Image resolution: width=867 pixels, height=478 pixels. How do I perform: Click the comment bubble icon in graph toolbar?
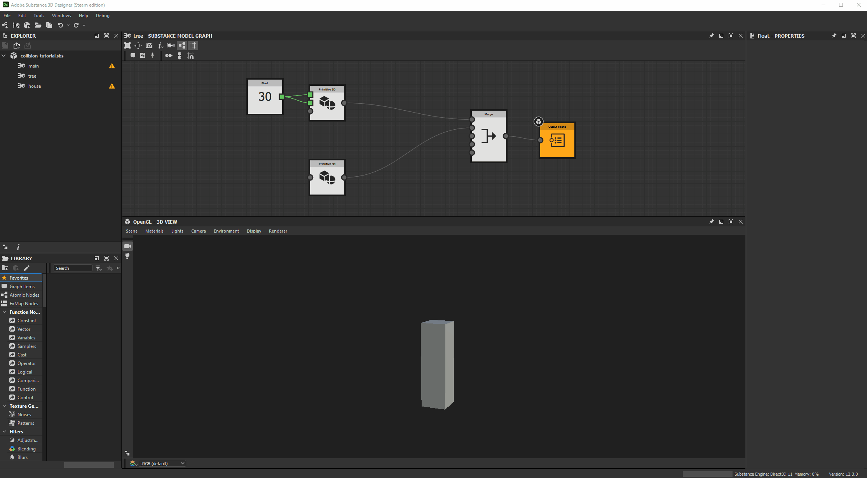tap(133, 56)
